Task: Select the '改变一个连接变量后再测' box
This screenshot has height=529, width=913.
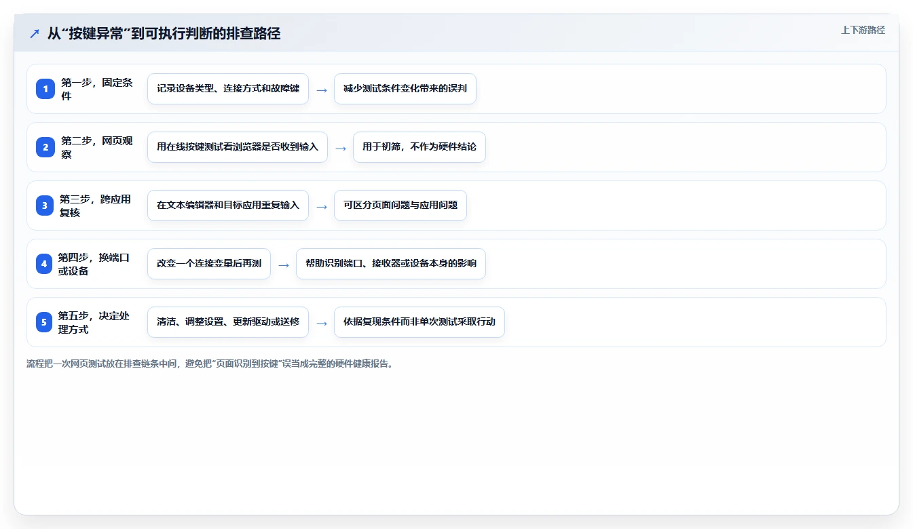Action: [x=209, y=264]
